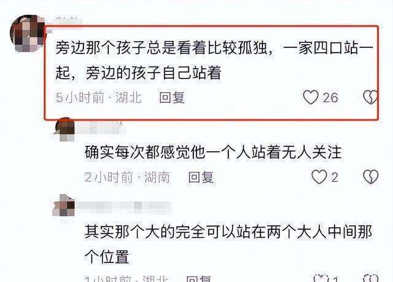Image resolution: width=393 pixels, height=282 pixels.
Task: Select comment text 旁边那个孩子总是看着比较孤独
Action: click(161, 48)
